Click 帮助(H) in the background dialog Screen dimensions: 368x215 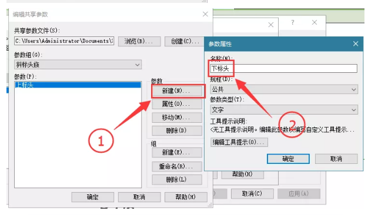click(242, 174)
